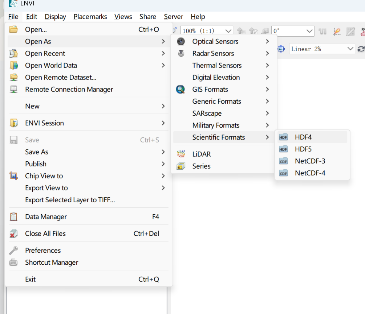The width and height of the screenshot is (365, 314).
Task: Expand the Open As submenu arrow
Action: tap(163, 41)
